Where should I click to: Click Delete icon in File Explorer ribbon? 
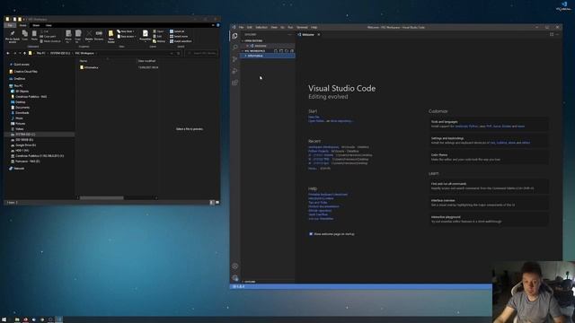tap(89, 36)
